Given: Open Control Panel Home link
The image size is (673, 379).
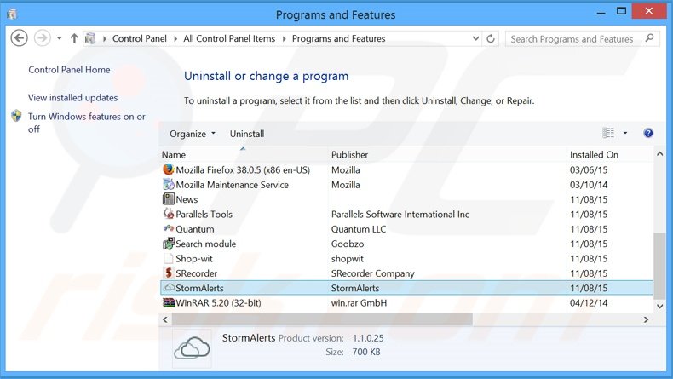Looking at the screenshot, I should click(69, 70).
